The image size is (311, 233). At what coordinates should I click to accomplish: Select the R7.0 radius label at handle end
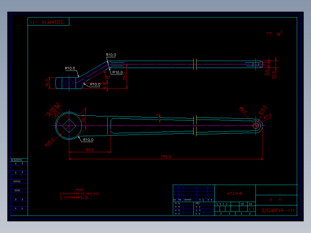point(267,116)
